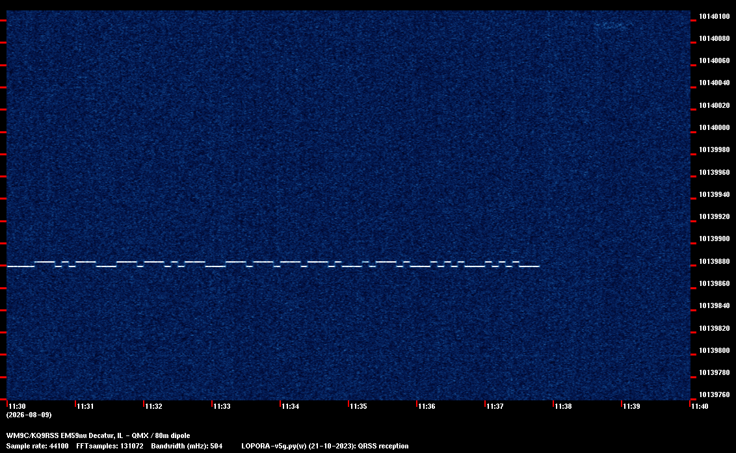Click the 11:36 time axis label

click(x=427, y=406)
